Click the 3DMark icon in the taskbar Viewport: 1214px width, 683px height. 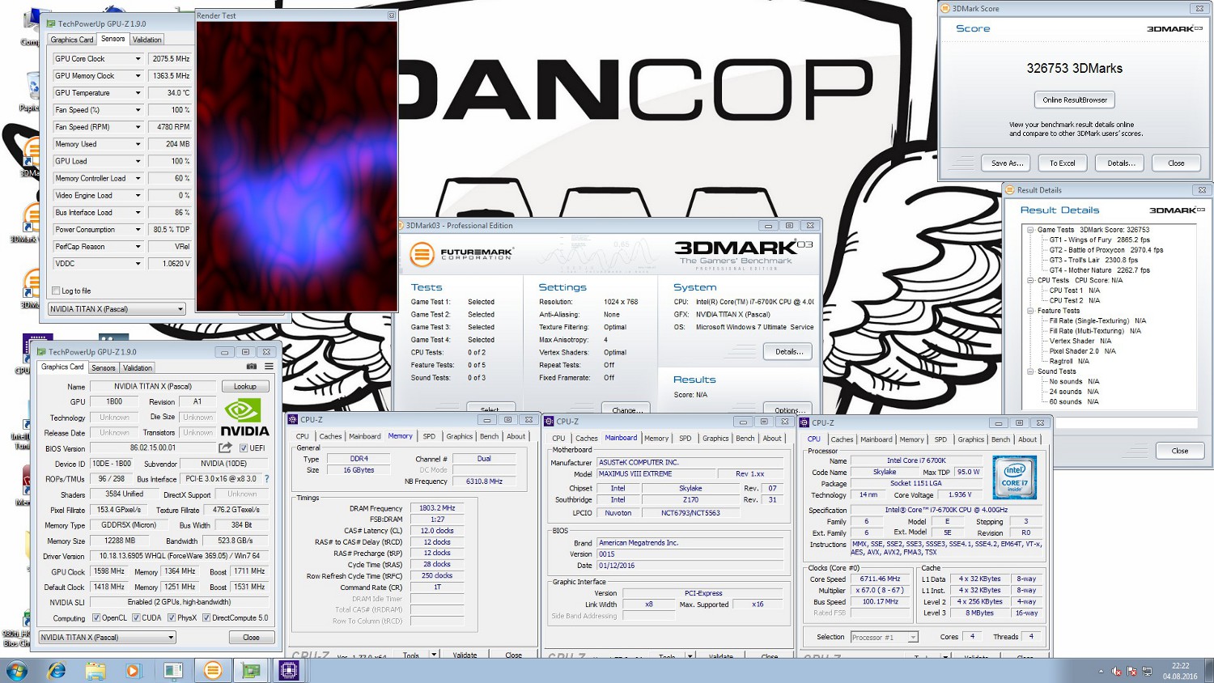(x=213, y=670)
